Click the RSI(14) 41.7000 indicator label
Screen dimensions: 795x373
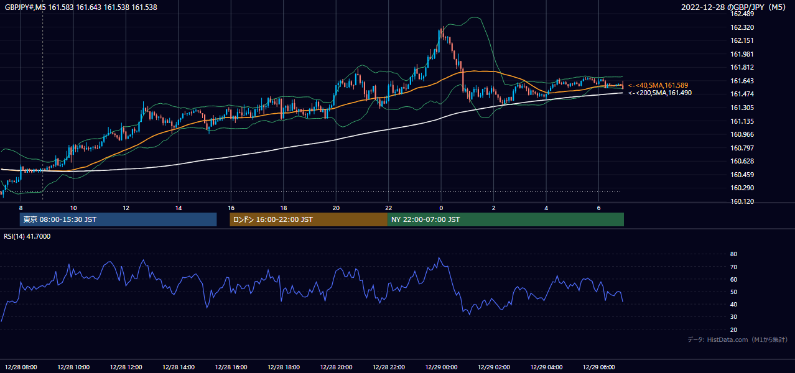tap(27, 236)
